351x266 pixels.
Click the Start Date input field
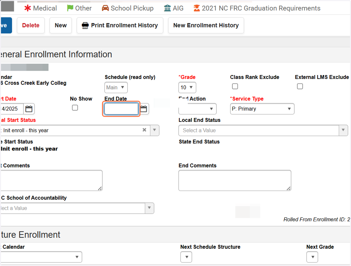12,109
